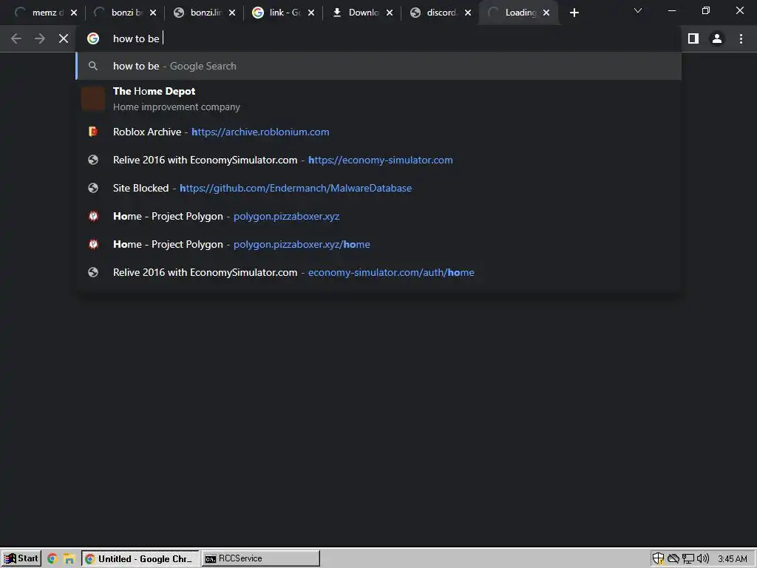Screen dimensions: 757x568
Task: Select The Home Depot suggestion
Action: [378, 98]
